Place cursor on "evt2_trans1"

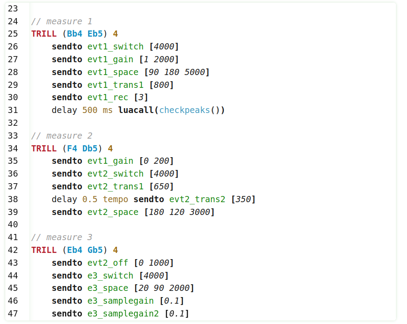tap(115, 186)
